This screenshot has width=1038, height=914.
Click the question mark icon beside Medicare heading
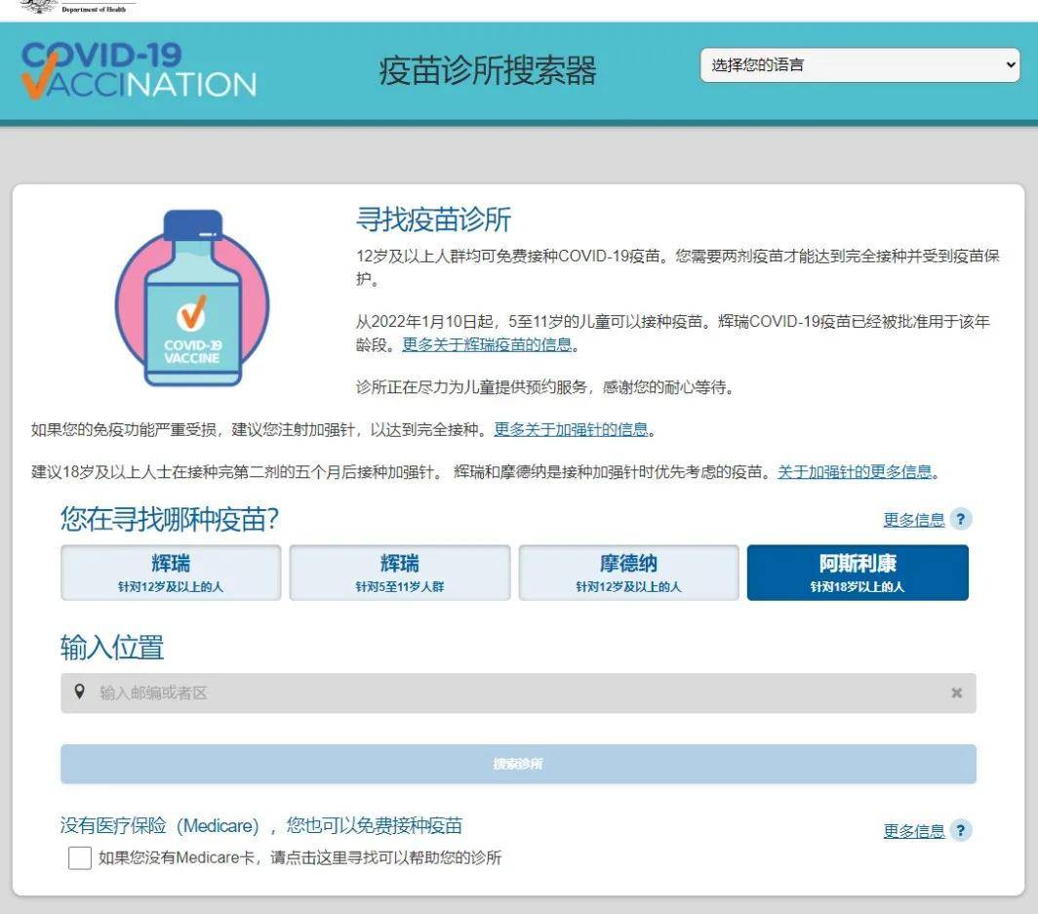pos(961,830)
